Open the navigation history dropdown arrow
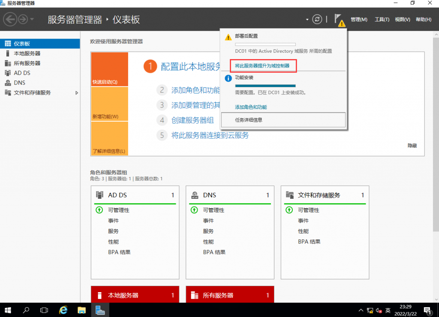The width and height of the screenshot is (439, 317). pyautogui.click(x=32, y=19)
